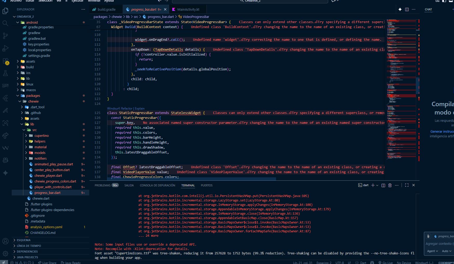Open the Explorer view in activity bar
454x264 pixels.
click(x=5, y=11)
